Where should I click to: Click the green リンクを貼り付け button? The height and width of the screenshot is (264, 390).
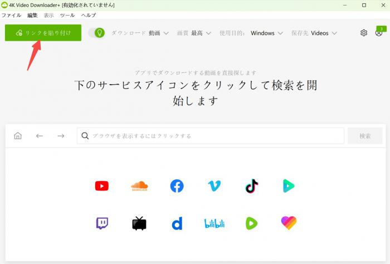pyautogui.click(x=43, y=32)
